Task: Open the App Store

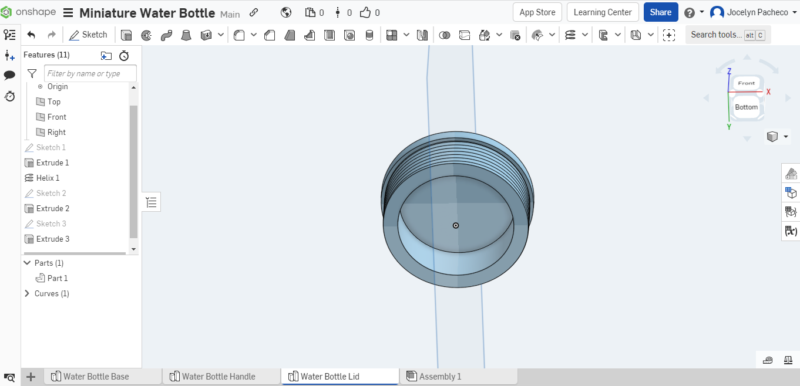Action: [x=537, y=12]
